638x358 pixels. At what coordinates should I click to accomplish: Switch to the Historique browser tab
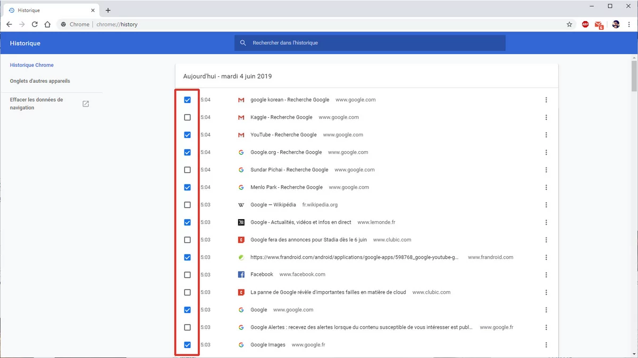click(x=51, y=10)
